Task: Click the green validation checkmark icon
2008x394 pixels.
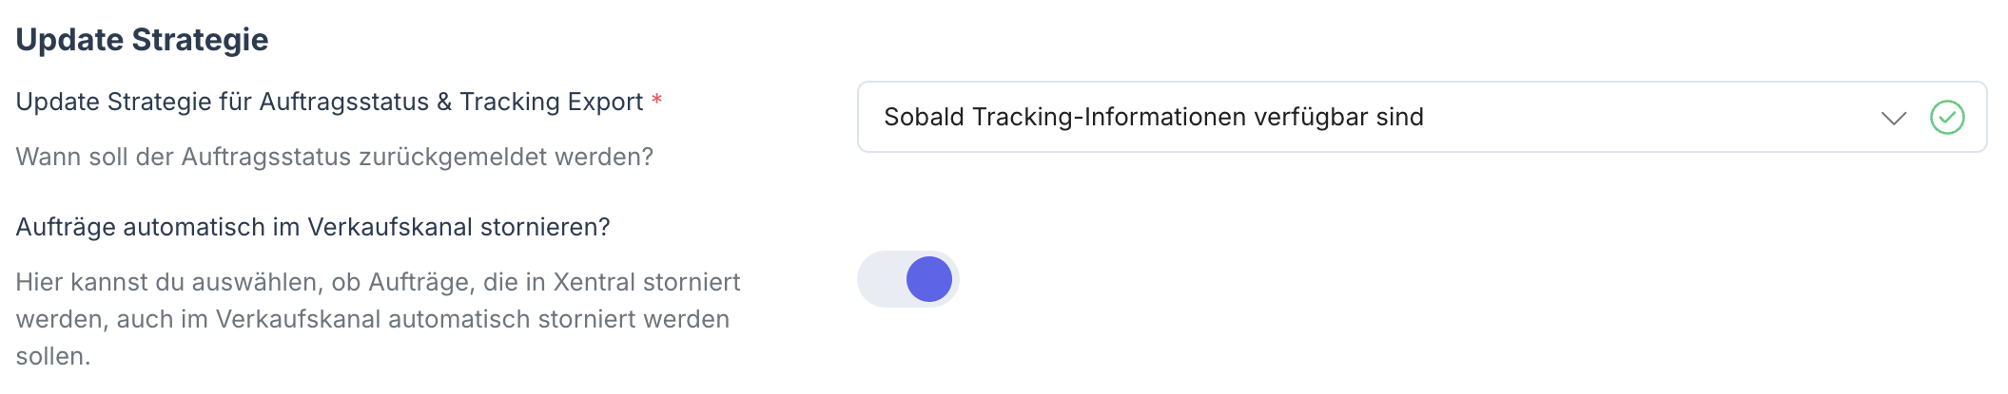Action: 1947,118
